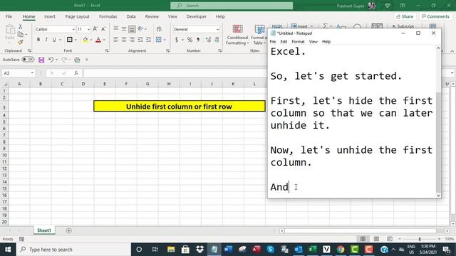Click Windows Start button

8,250
